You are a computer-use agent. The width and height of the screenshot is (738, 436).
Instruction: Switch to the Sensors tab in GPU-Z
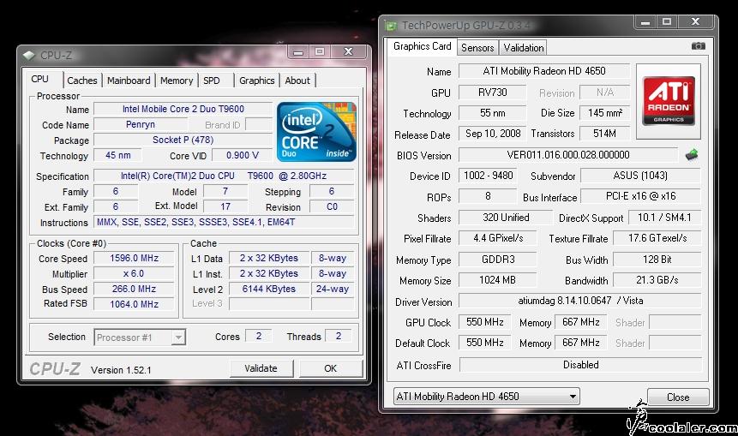pos(477,47)
